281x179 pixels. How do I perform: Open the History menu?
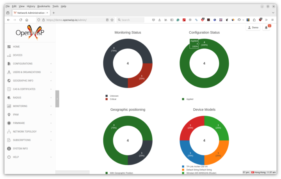(31, 6)
